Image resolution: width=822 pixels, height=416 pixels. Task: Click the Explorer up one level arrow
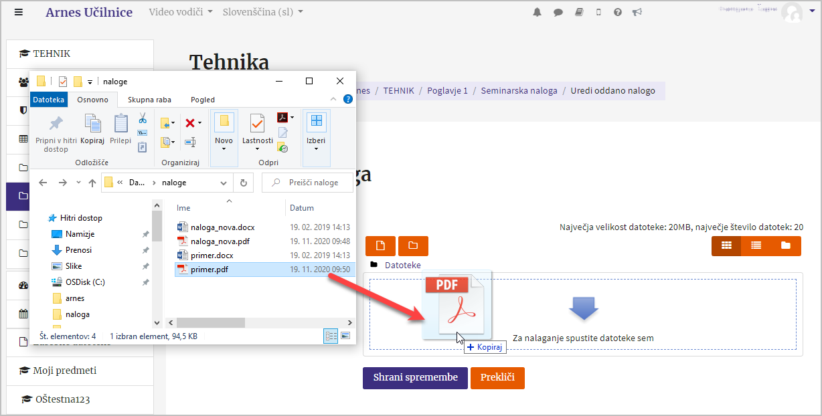pos(92,183)
